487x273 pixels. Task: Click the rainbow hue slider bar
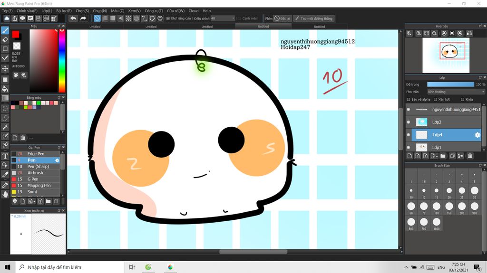[62, 60]
